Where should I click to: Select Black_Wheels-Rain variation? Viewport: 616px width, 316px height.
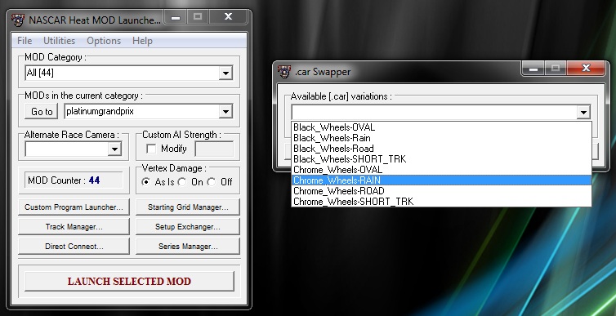(x=441, y=138)
